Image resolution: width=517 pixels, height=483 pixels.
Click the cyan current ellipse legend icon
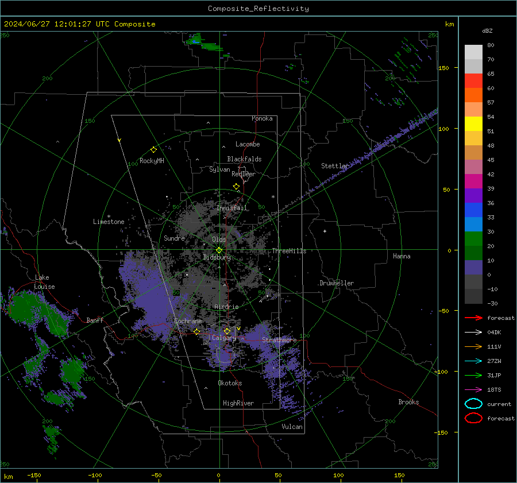473,404
